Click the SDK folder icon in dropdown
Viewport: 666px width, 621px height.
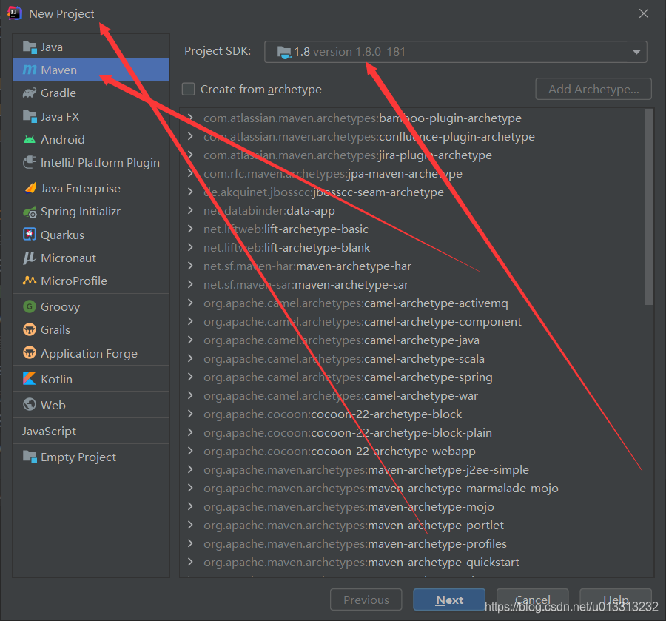pyautogui.click(x=284, y=53)
